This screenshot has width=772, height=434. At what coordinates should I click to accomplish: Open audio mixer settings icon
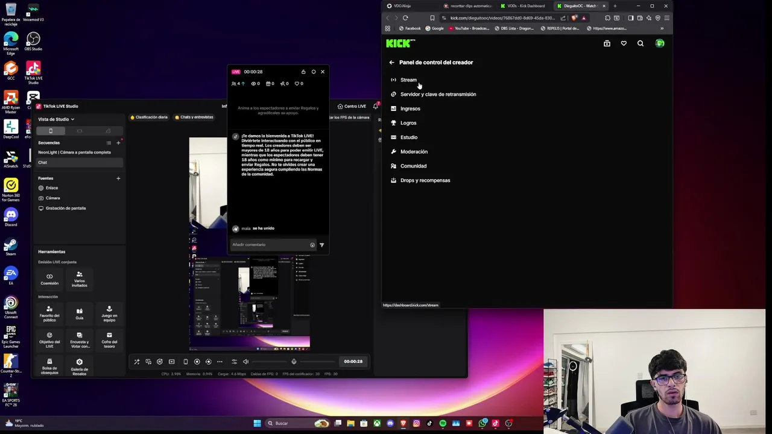pyautogui.click(x=234, y=362)
